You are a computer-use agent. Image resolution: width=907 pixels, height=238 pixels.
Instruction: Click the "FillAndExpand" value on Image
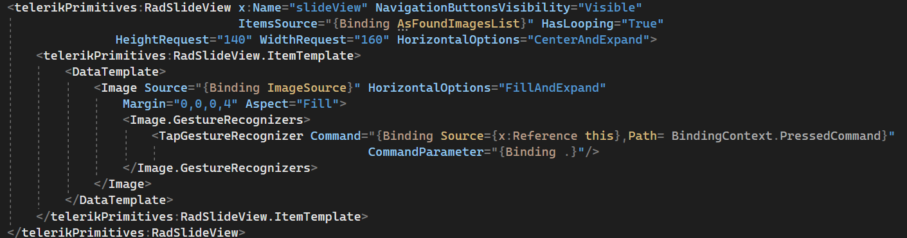[x=552, y=87]
